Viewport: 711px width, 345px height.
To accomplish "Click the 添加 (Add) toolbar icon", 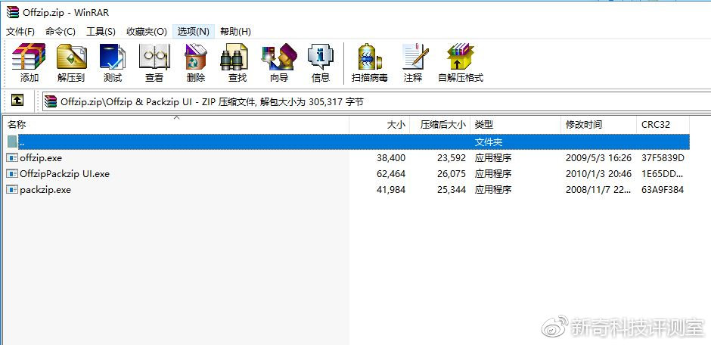I will point(29,57).
